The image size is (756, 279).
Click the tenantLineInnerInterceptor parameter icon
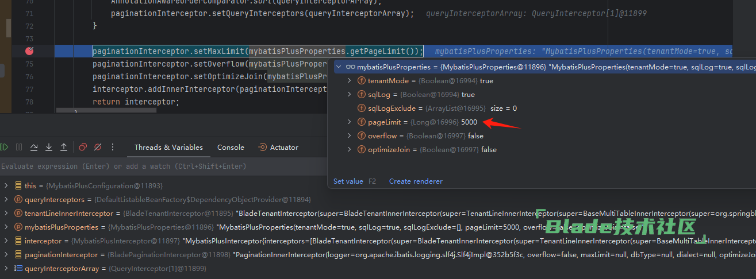18,214
